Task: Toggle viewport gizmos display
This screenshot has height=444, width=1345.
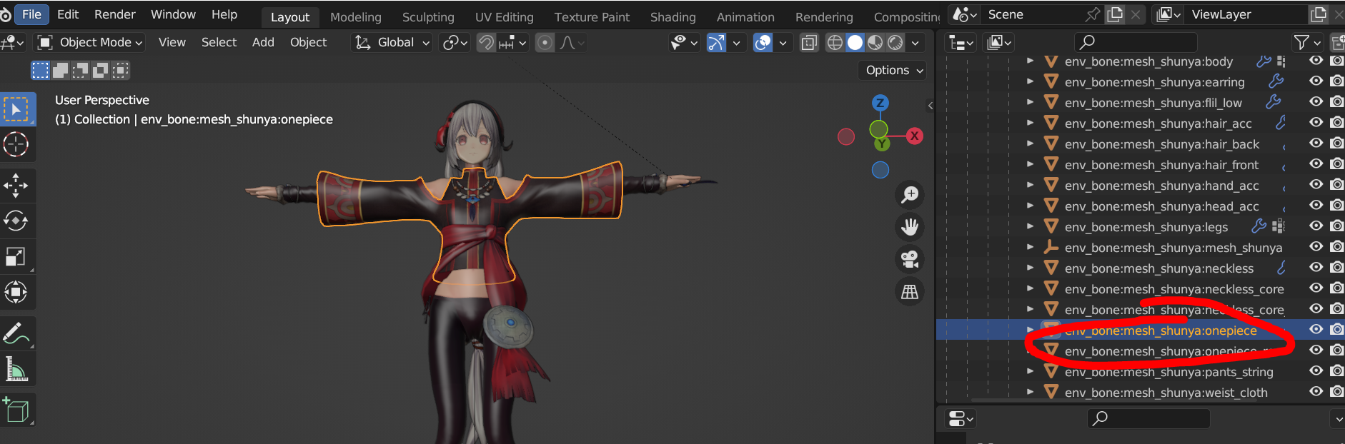Action: [716, 43]
